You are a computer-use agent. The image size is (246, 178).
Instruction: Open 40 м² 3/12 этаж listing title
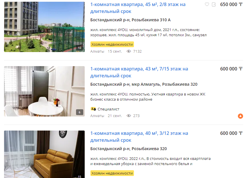pos(139,137)
